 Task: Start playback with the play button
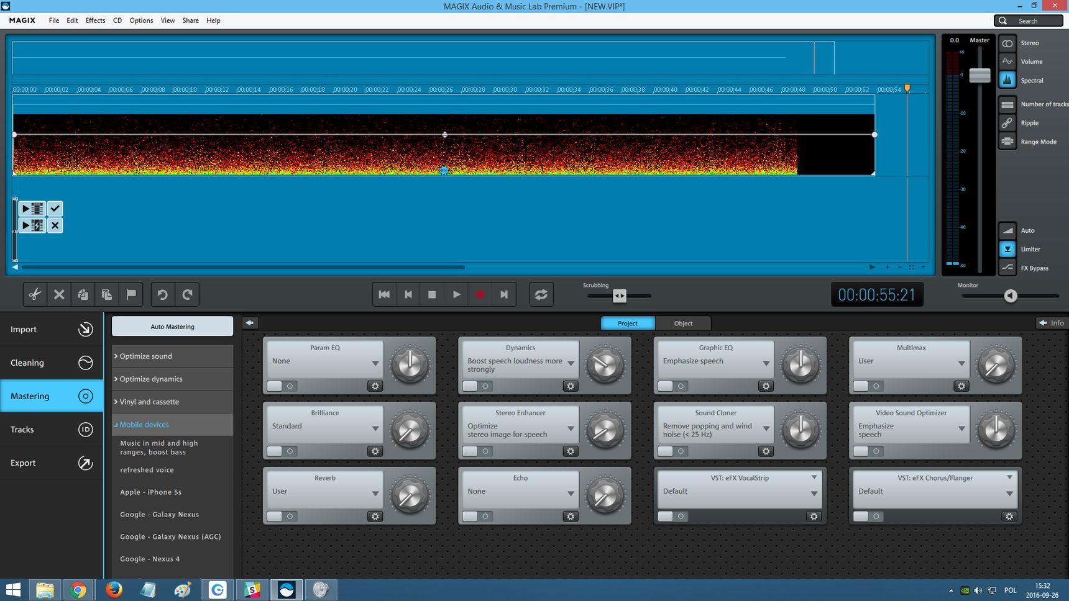pyautogui.click(x=456, y=294)
